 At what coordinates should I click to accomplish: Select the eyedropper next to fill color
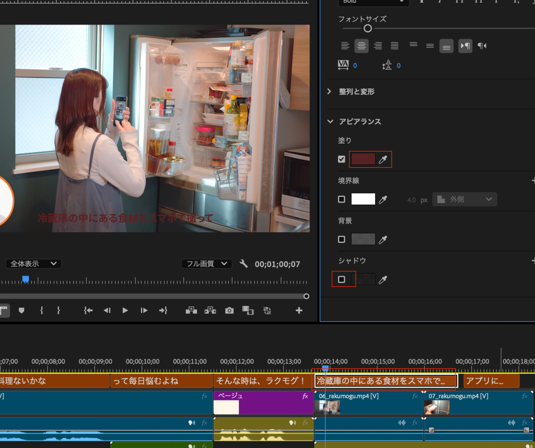[383, 159]
